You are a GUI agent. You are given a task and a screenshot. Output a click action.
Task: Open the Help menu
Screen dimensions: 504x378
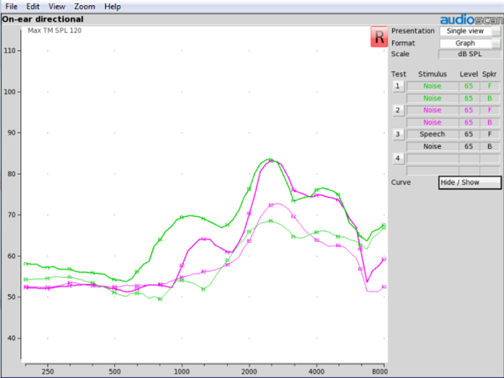point(113,7)
